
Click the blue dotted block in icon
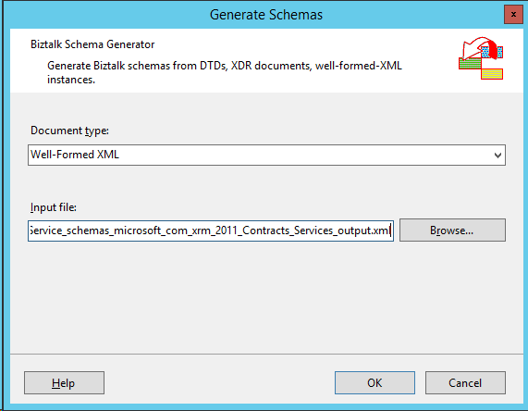pyautogui.click(x=492, y=52)
